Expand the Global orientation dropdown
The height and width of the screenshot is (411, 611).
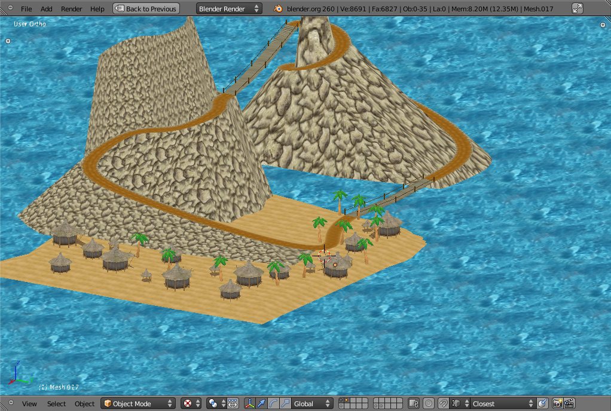312,404
